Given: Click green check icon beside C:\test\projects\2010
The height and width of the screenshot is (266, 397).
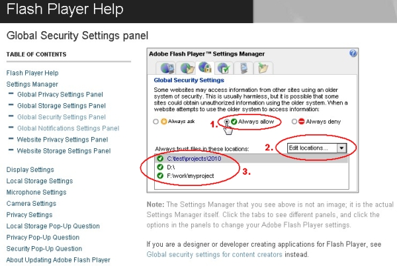Looking at the screenshot, I should 160,159.
